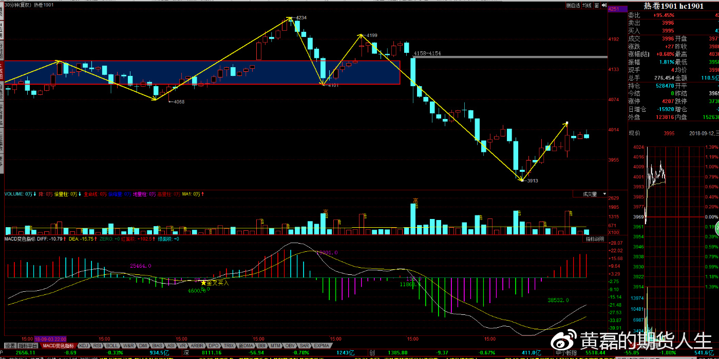This screenshot has width=719, height=359.
Task: Open the DPO indicator tab
Action: click(214, 346)
